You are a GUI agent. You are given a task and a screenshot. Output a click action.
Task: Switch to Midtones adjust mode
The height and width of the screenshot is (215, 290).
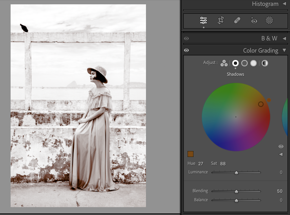click(244, 63)
